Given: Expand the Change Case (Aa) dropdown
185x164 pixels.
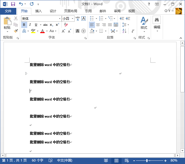Looking at the screenshot, I should 55,31.
